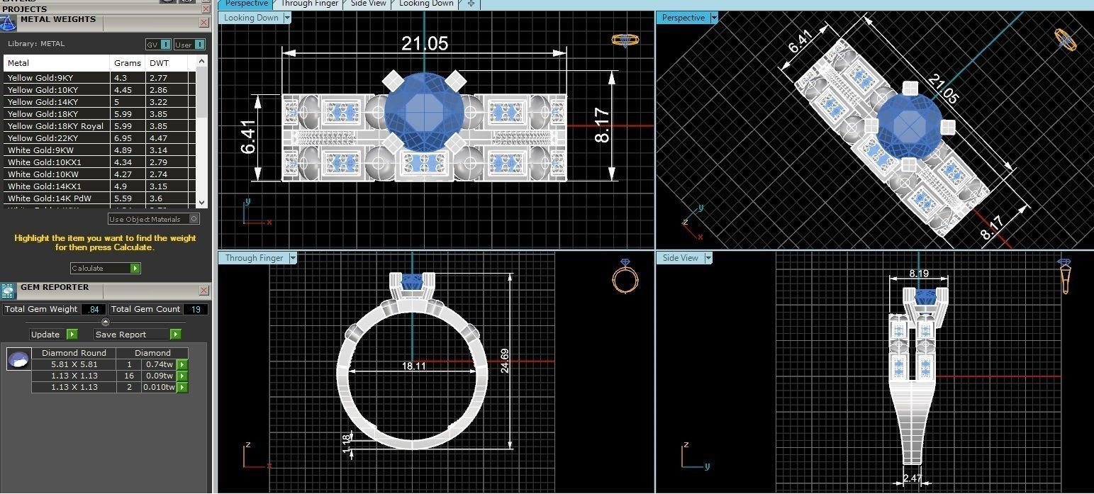Open the Side View viewport dropdown
Image resolution: width=1094 pixels, height=494 pixels.
pyautogui.click(x=708, y=258)
